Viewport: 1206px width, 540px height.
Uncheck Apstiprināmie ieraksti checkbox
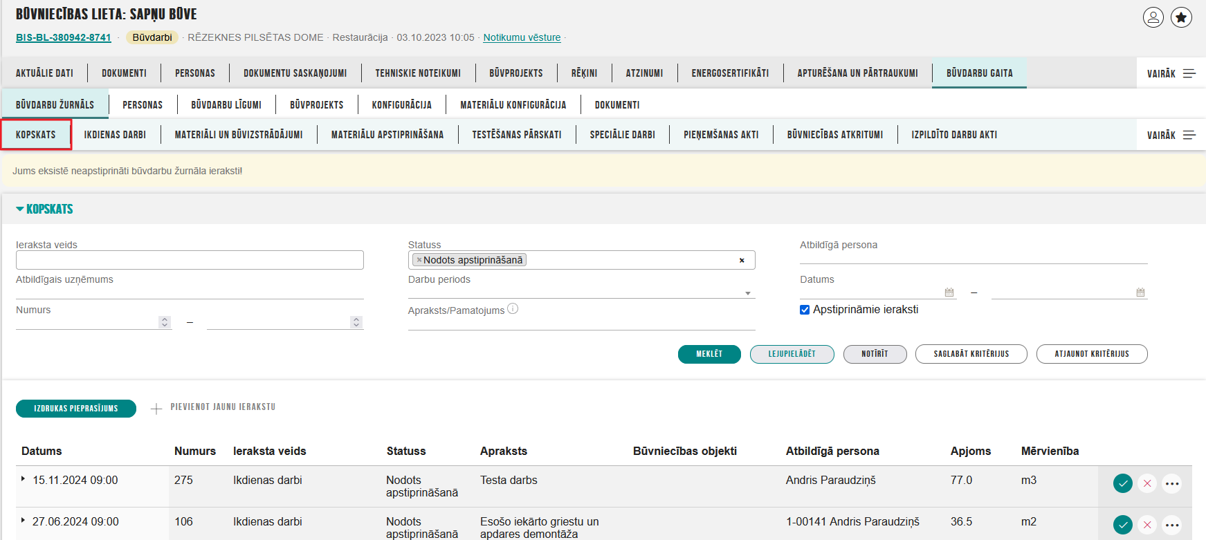coord(805,310)
